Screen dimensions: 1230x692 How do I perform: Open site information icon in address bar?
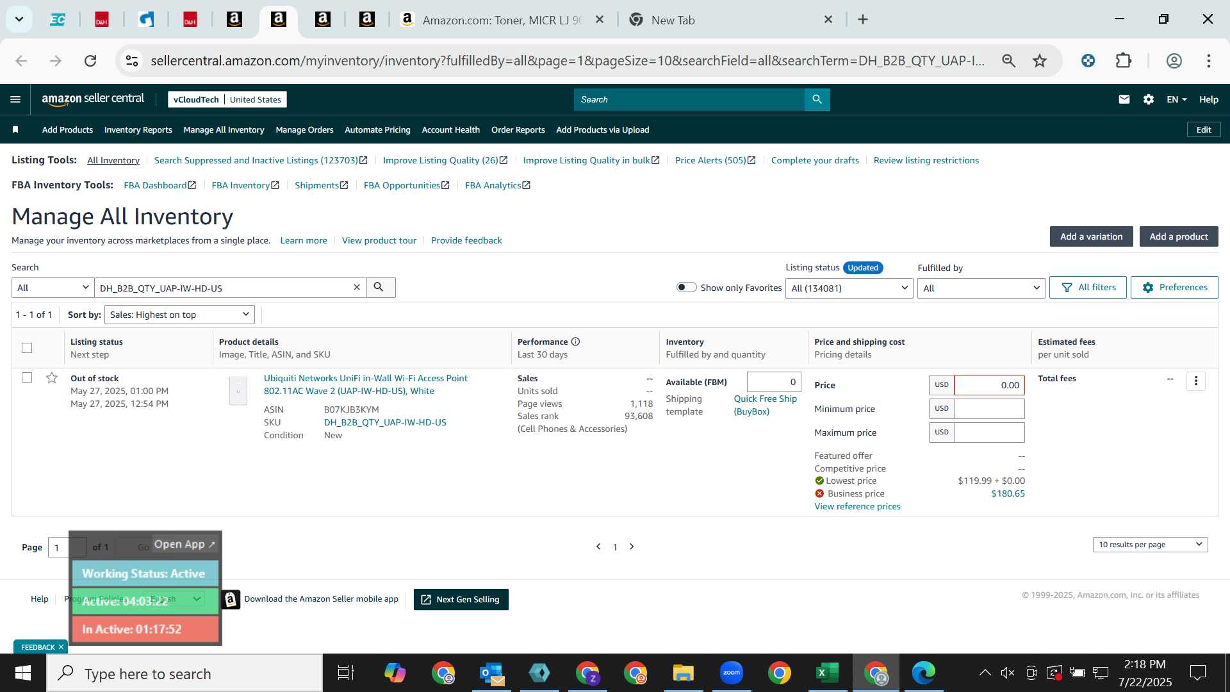(x=132, y=61)
